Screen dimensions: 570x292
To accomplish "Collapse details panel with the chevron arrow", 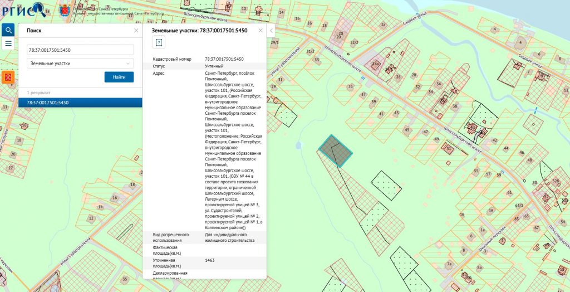I will tap(271, 31).
